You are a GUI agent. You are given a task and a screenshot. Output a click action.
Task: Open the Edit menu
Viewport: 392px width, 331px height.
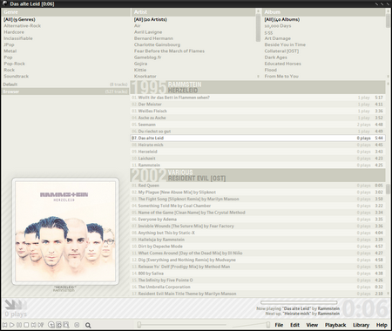pos(294,325)
